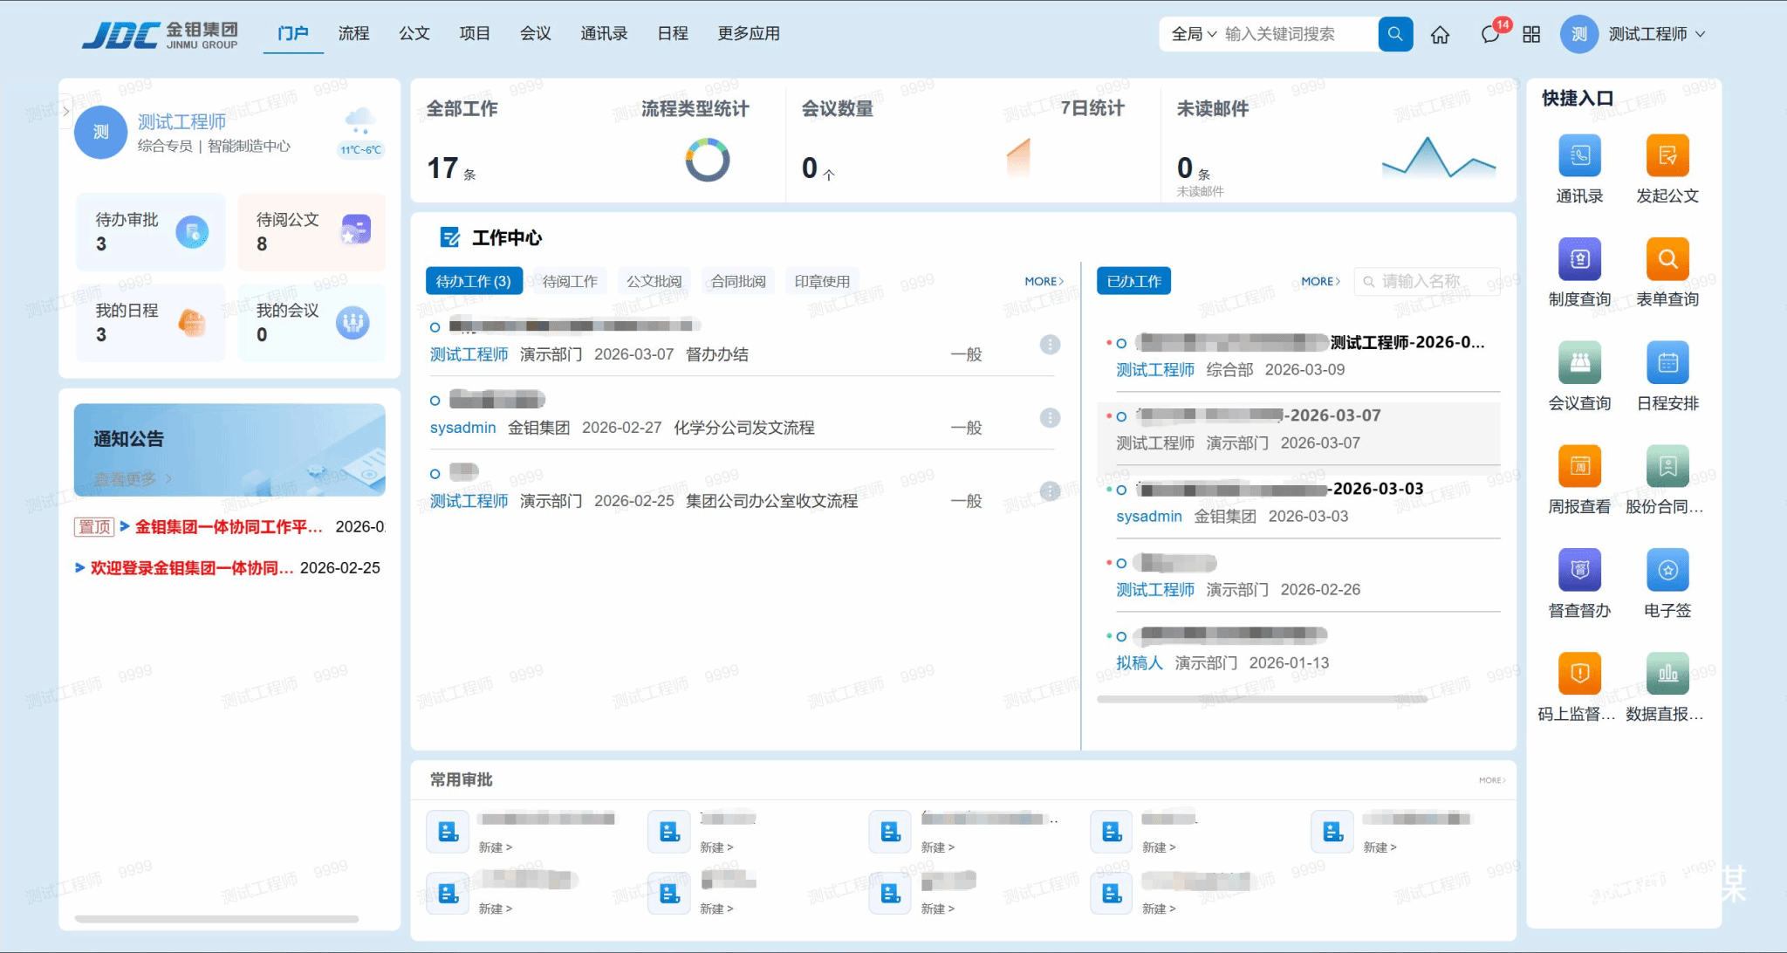Click the 已办工作 horizontal scrollbar
The height and width of the screenshot is (953, 1787).
(x=1261, y=699)
